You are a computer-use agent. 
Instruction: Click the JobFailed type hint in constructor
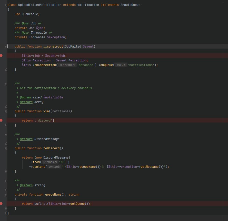(73, 47)
